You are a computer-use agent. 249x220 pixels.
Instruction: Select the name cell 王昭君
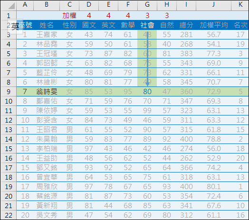click(47, 130)
